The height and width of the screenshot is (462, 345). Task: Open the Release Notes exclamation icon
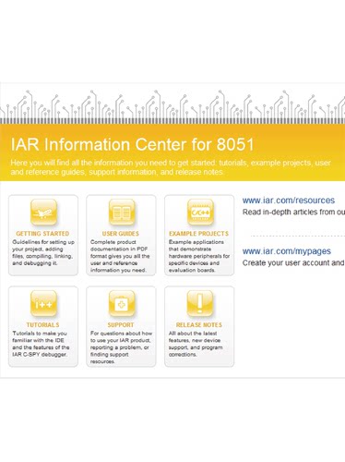[200, 304]
